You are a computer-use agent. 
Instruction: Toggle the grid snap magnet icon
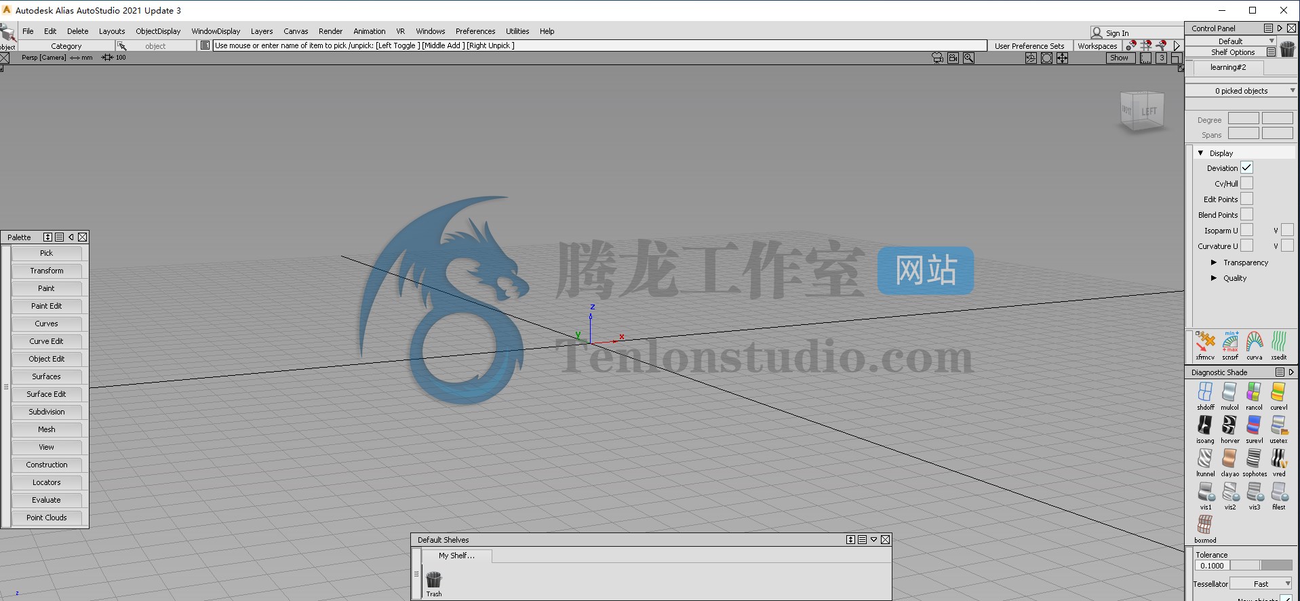coord(1146,45)
